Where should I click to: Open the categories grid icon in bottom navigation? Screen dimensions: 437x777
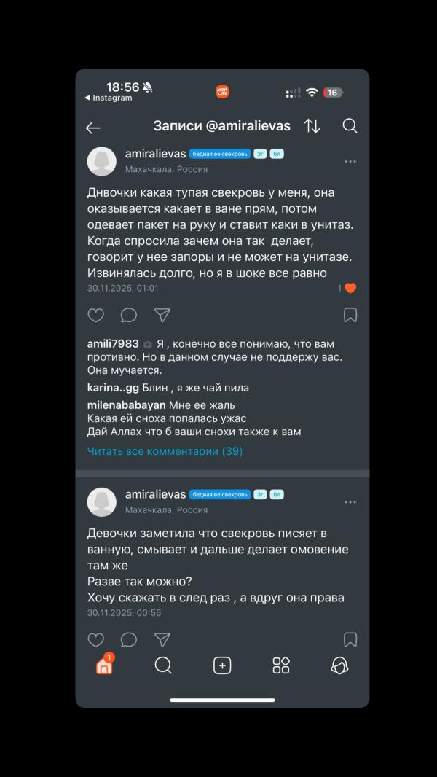(x=280, y=665)
